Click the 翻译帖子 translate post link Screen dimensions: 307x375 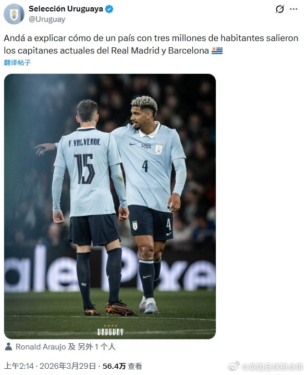[x=17, y=62]
